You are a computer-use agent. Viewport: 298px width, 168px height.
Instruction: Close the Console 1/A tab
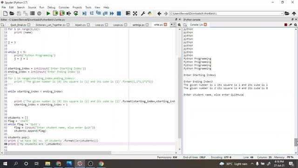click(205, 25)
